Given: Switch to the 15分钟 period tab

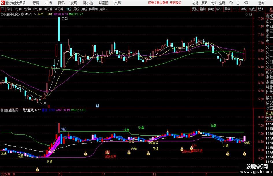Looking at the screenshot, I should [x=37, y=9].
